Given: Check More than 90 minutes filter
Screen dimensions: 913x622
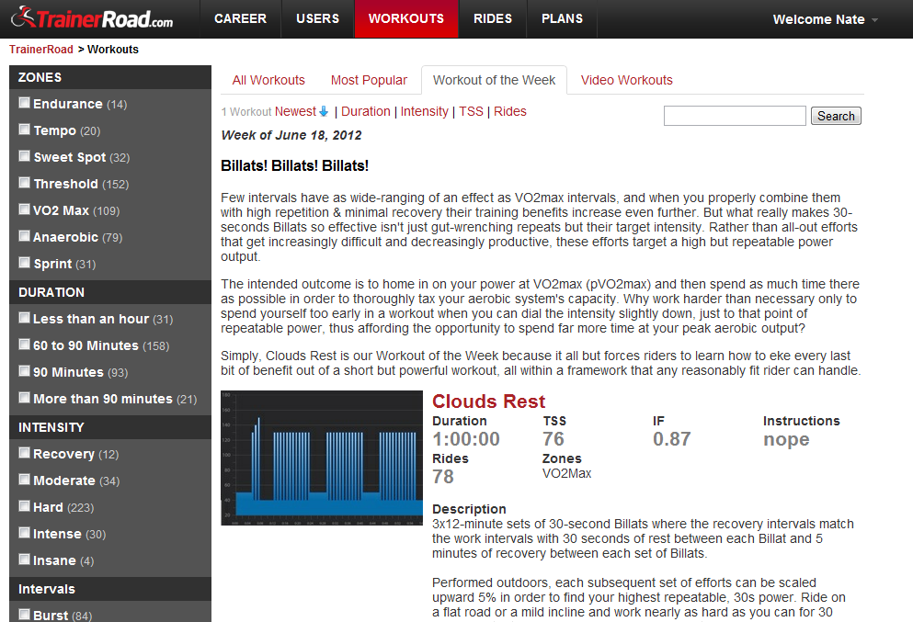Looking at the screenshot, I should coord(25,398).
